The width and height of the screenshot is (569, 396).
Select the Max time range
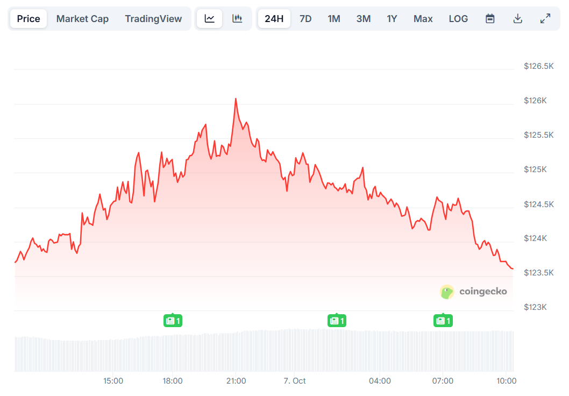[x=423, y=18]
